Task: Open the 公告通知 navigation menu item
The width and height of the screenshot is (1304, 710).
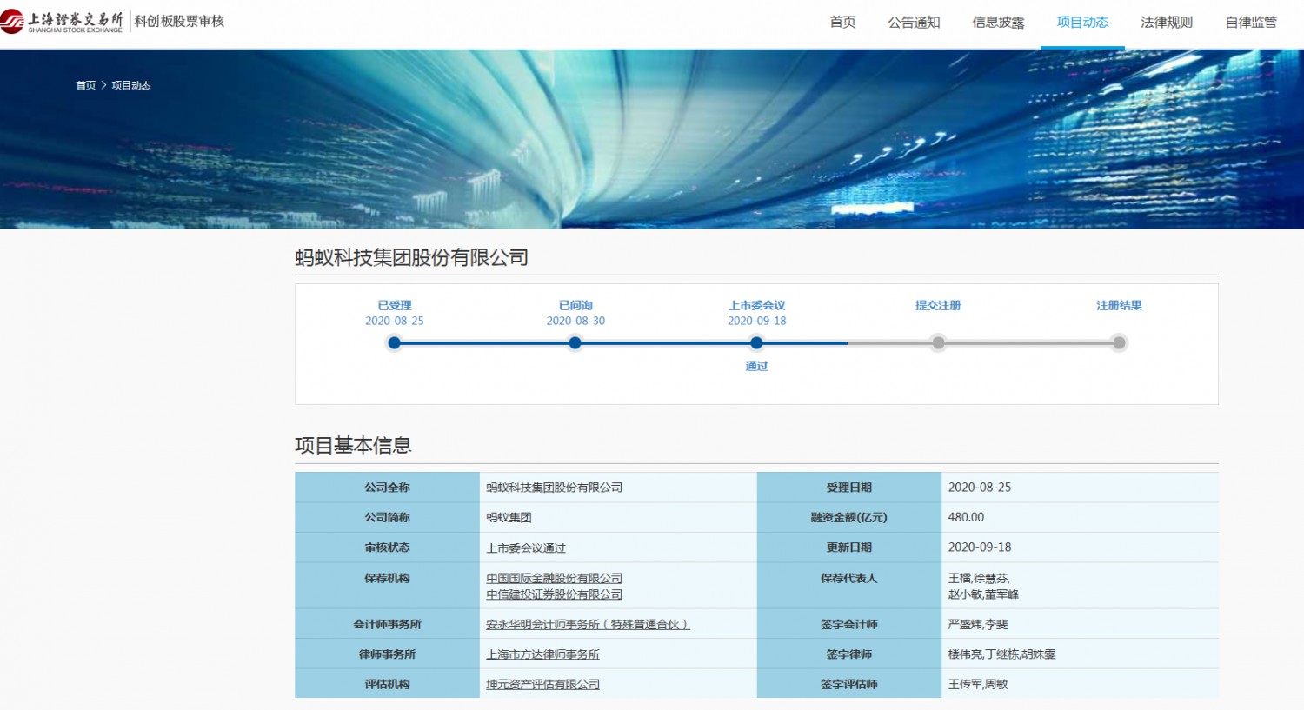Action: (x=914, y=23)
